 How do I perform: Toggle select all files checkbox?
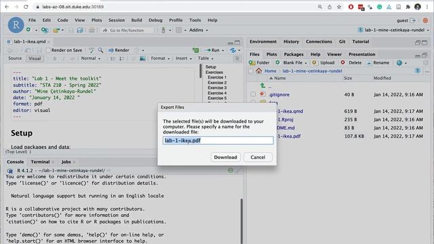pos(250,71)
